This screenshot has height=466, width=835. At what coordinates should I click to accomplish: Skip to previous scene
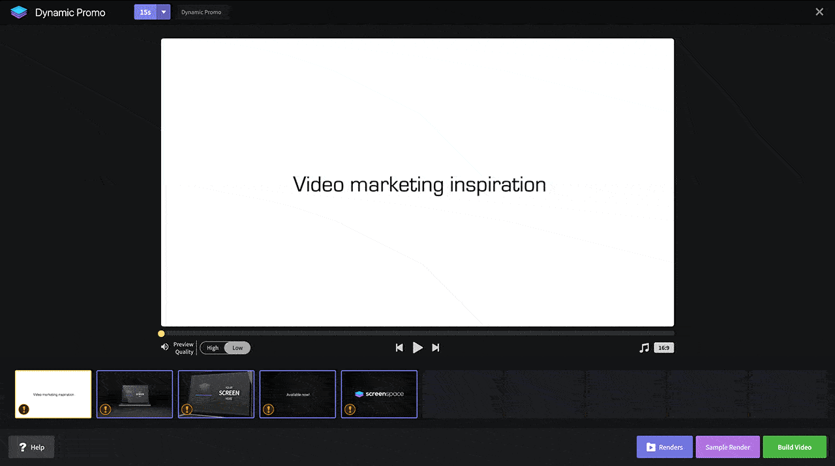[399, 348]
